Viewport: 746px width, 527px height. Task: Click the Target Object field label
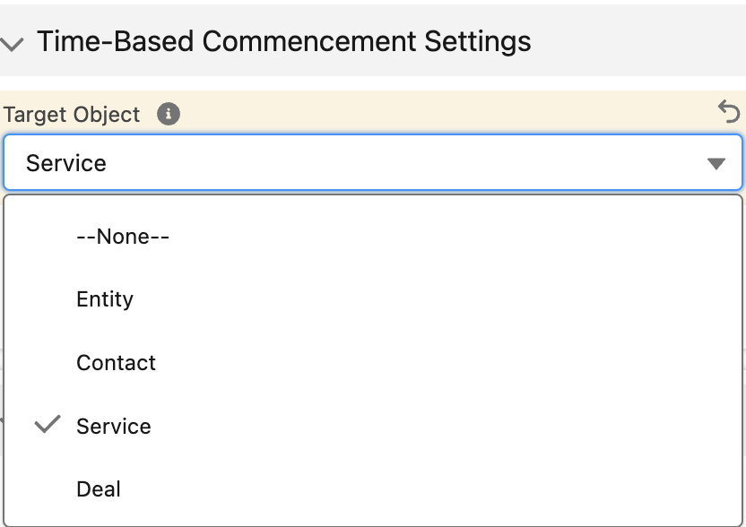[72, 115]
